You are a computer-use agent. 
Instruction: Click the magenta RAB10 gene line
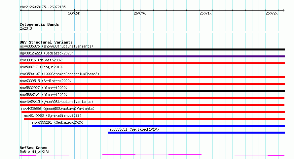click(x=152, y=155)
